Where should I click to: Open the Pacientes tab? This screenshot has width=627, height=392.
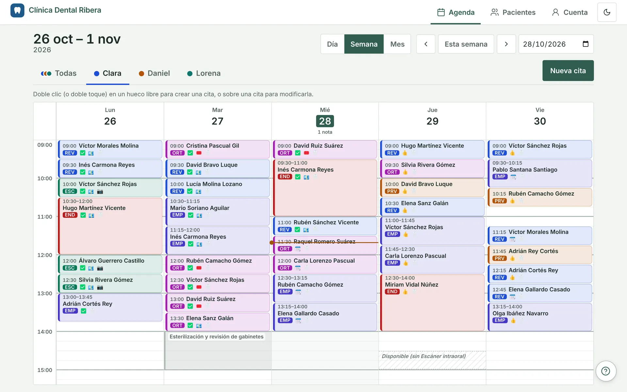pos(513,12)
